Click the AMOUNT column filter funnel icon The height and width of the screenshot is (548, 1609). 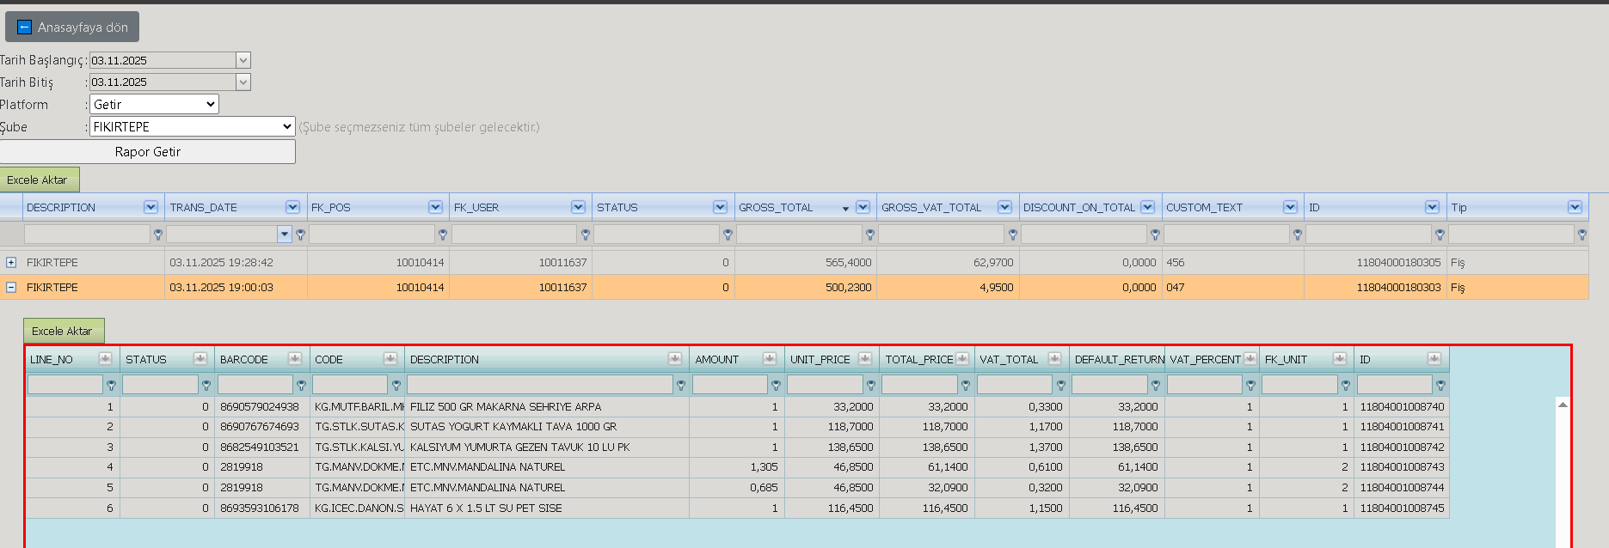pyautogui.click(x=776, y=386)
